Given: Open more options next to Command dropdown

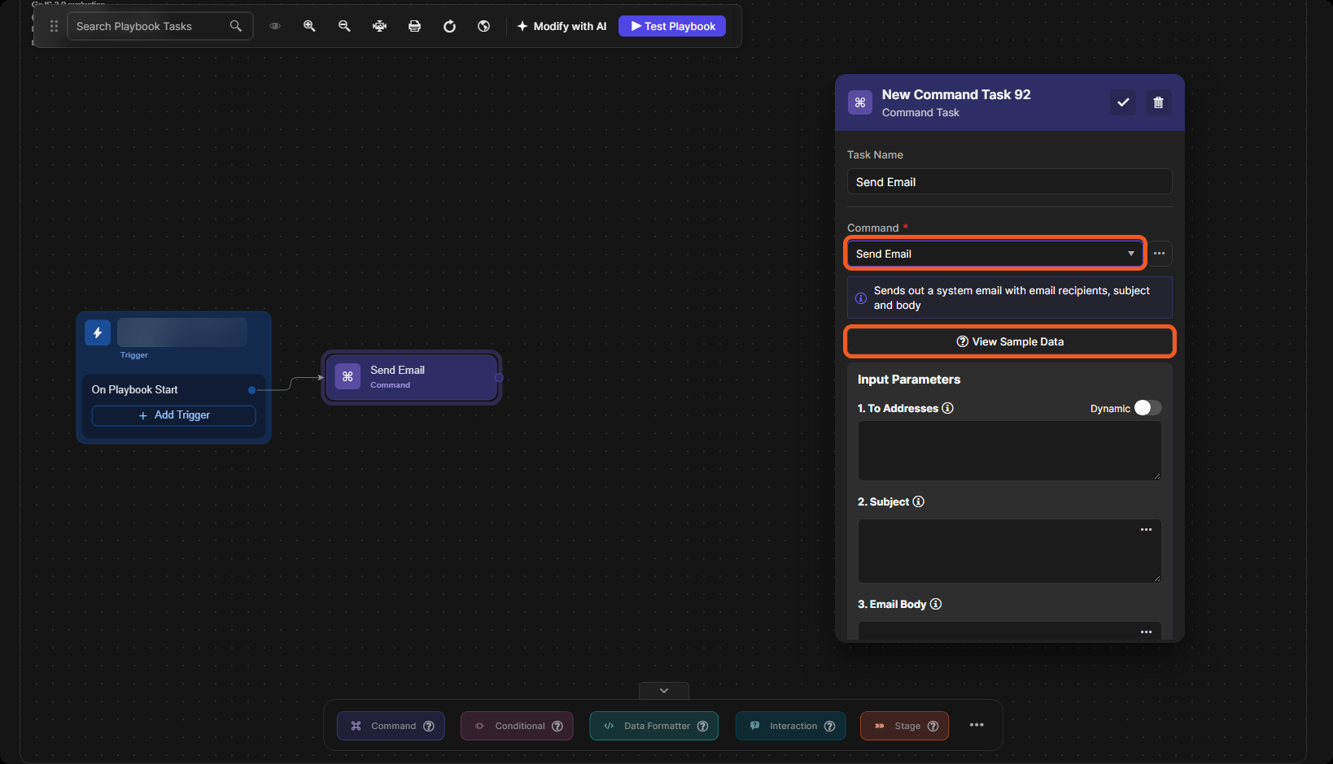Looking at the screenshot, I should click(x=1160, y=254).
